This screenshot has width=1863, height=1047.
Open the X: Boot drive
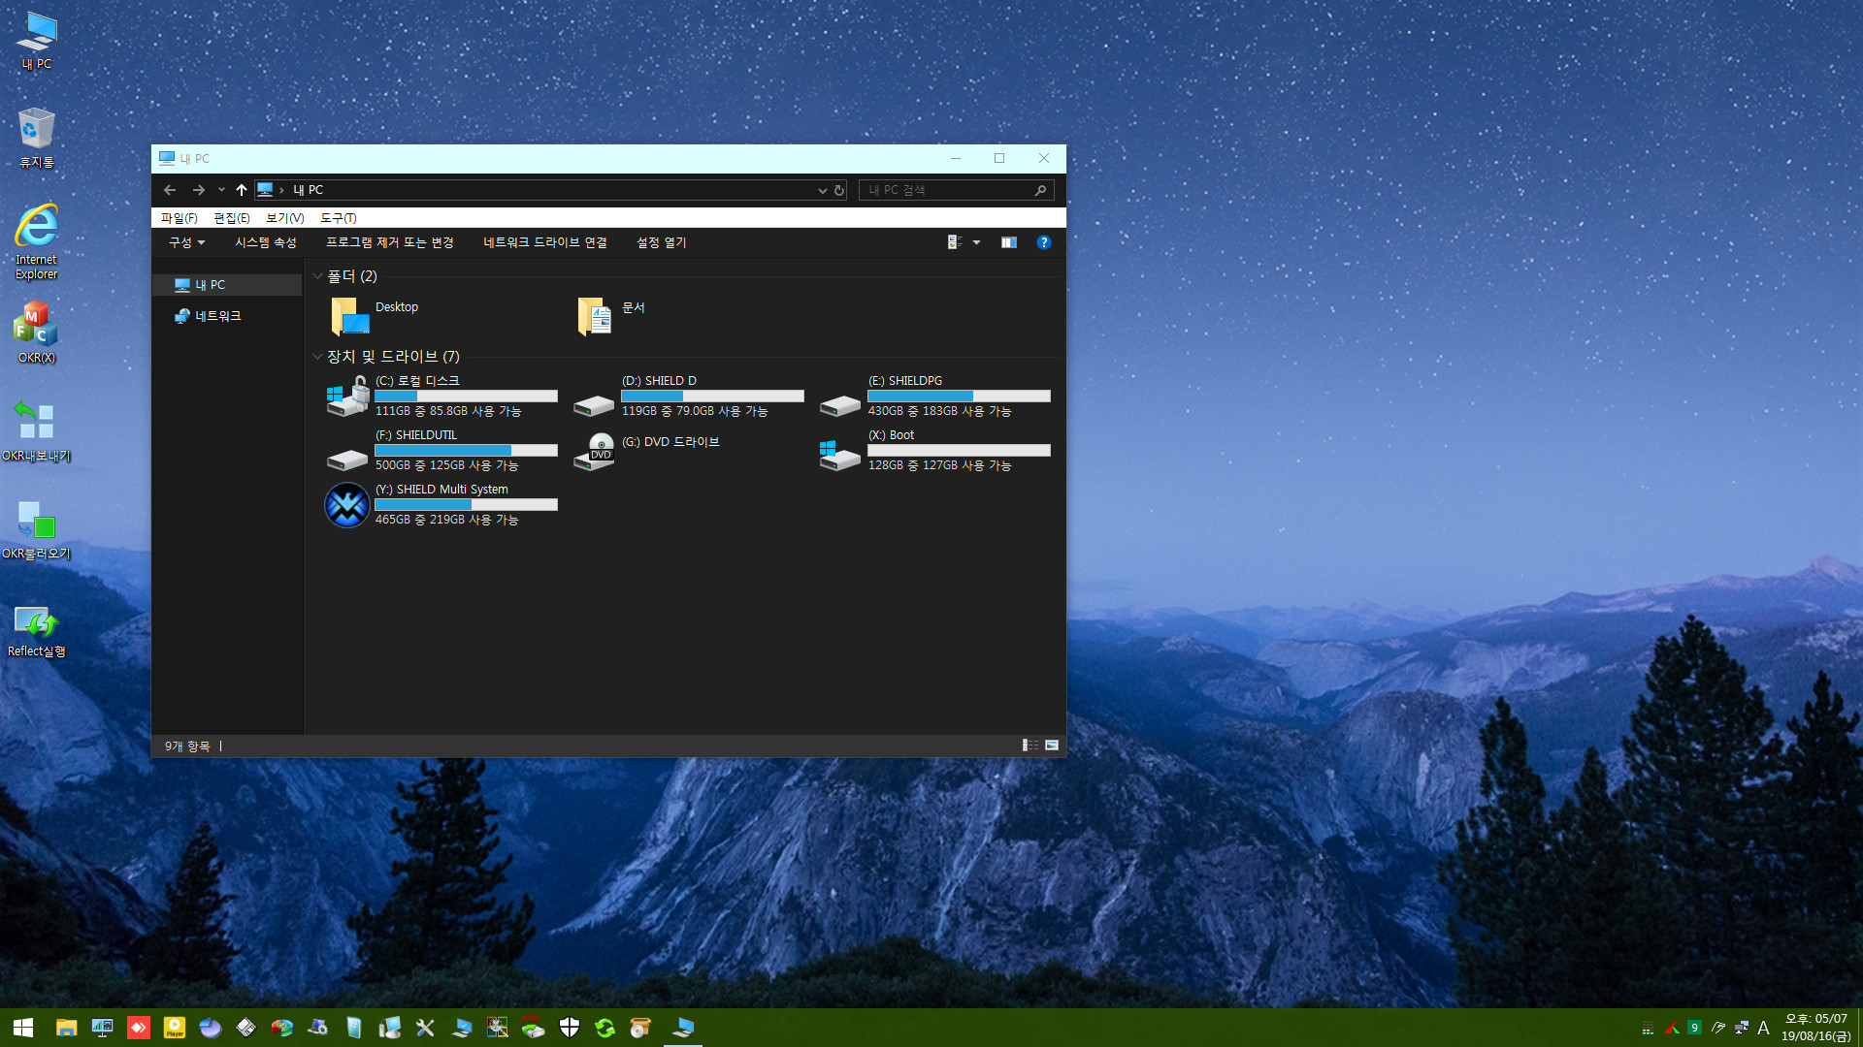(x=934, y=450)
